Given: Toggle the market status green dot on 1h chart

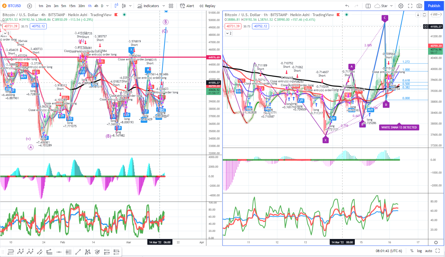Looking at the screenshot, I should click(347, 14).
